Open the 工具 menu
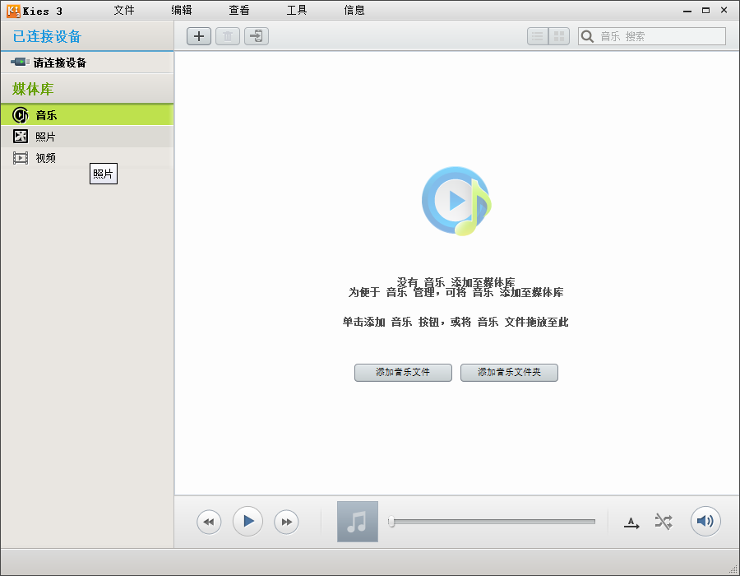The width and height of the screenshot is (740, 576). point(297,10)
